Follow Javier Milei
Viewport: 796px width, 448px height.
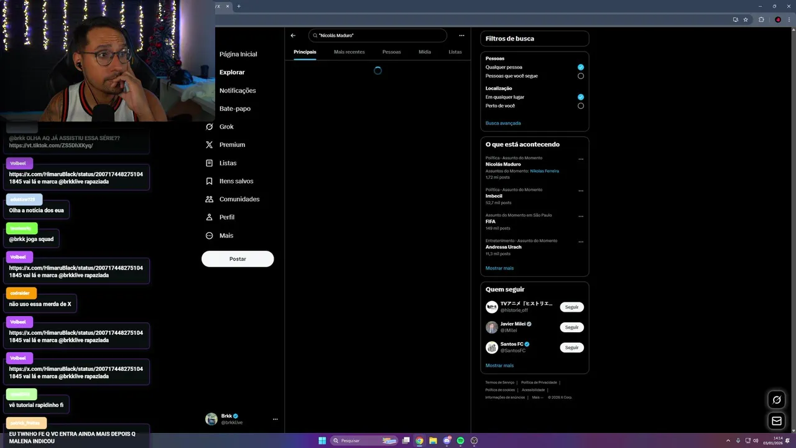(x=572, y=327)
